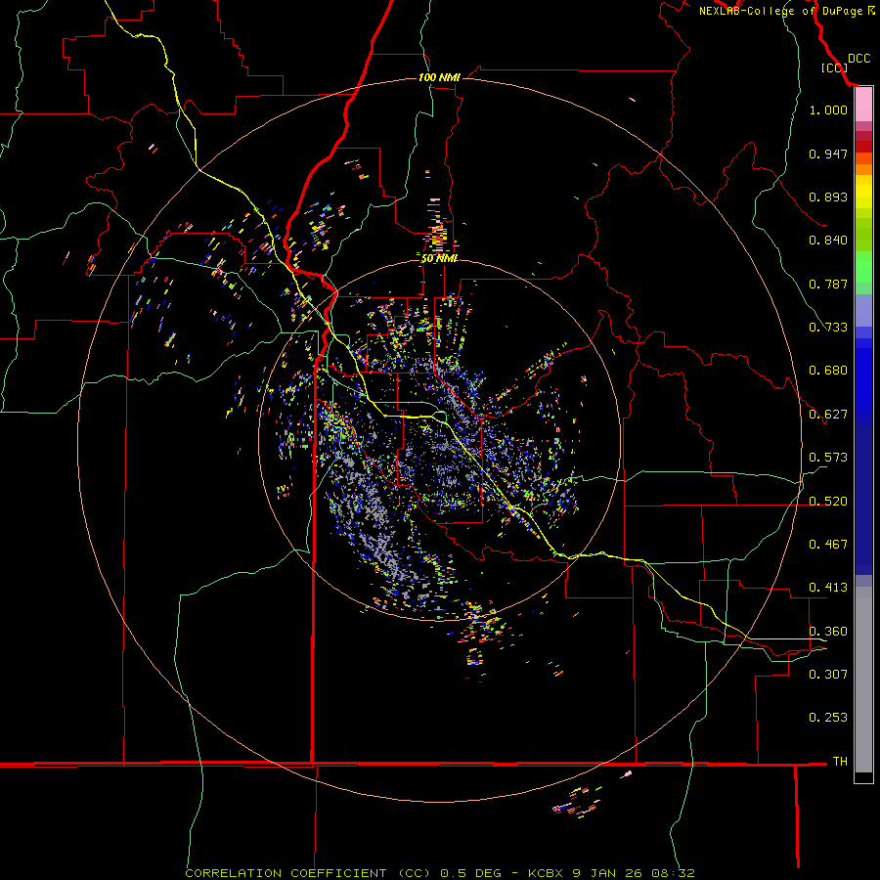Click the NEXLAB-College of DuPage credit text
The width and height of the screenshot is (880, 880).
(x=780, y=11)
